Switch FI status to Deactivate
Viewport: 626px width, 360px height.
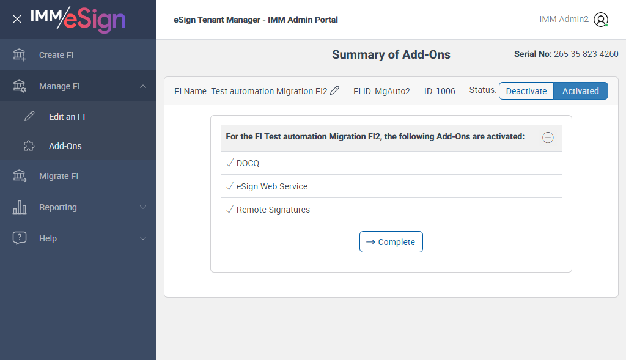(x=526, y=91)
